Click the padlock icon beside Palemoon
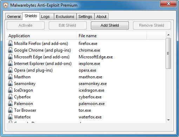 10,104
